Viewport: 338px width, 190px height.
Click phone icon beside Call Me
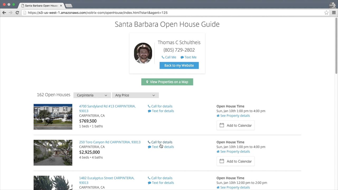(163, 57)
